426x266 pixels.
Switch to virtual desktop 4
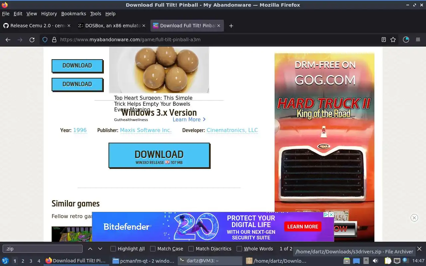39,261
